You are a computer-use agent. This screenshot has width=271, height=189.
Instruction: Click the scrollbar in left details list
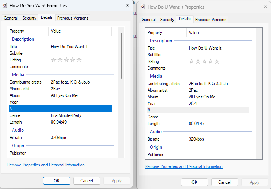tap(121, 55)
